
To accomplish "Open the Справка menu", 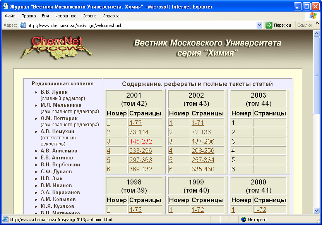I will tap(111, 16).
